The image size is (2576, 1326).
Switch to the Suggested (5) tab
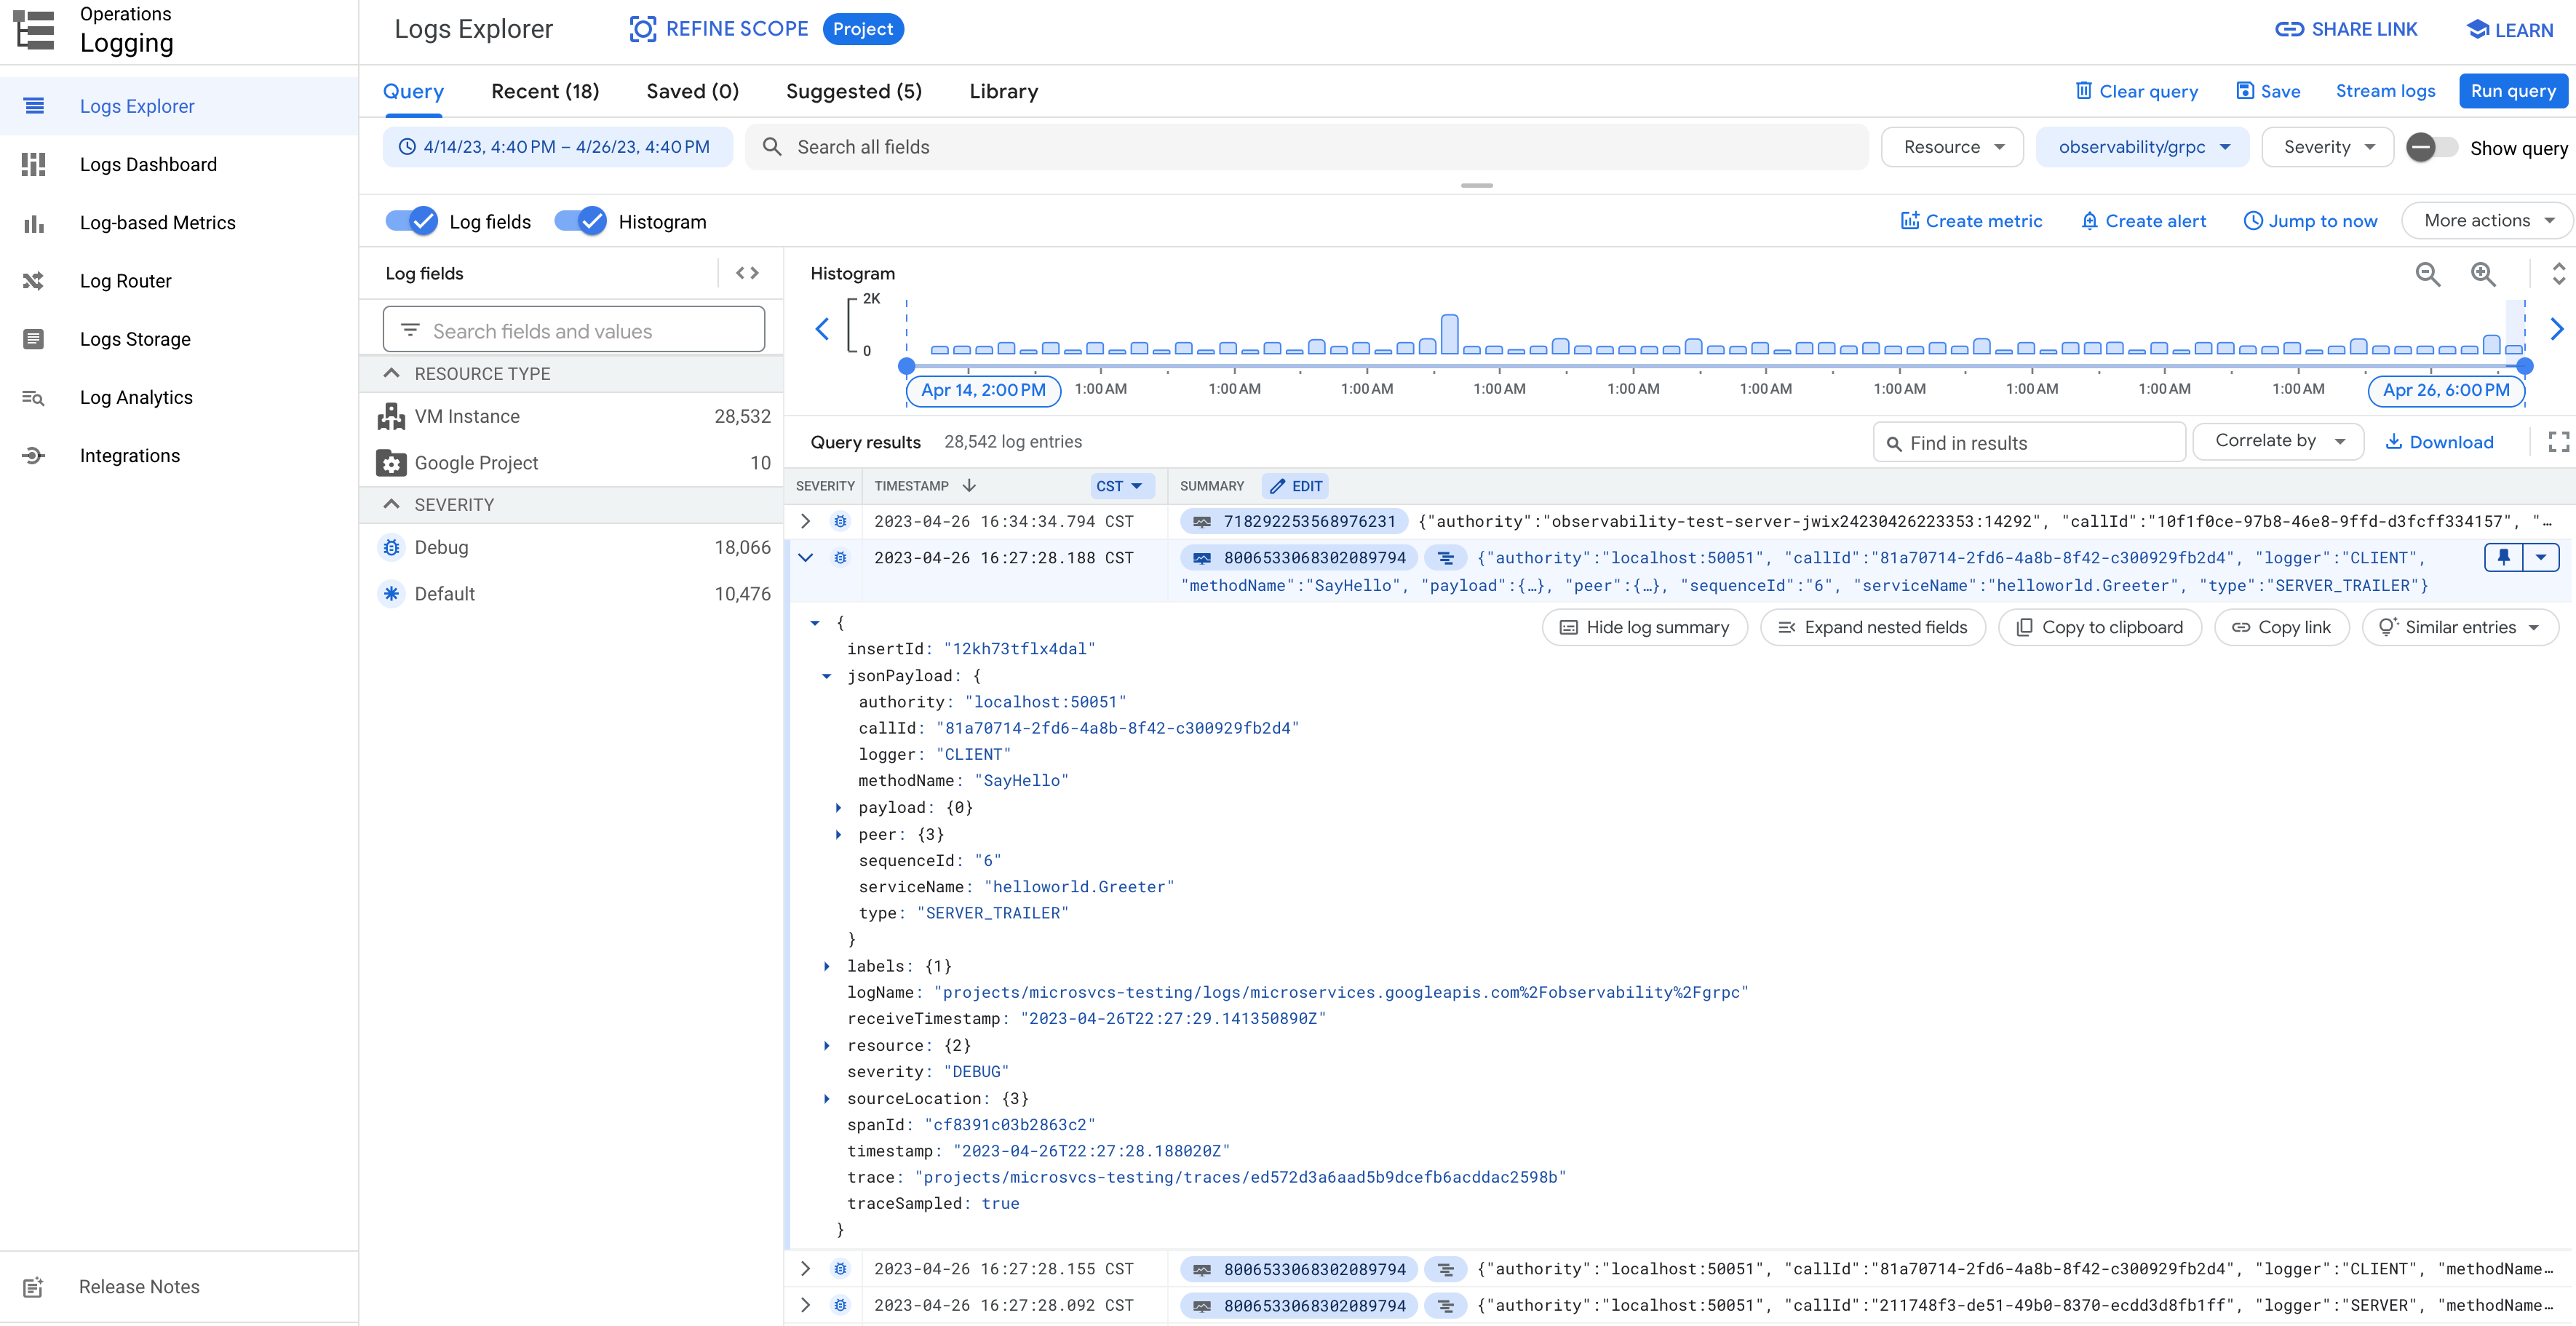[x=853, y=91]
